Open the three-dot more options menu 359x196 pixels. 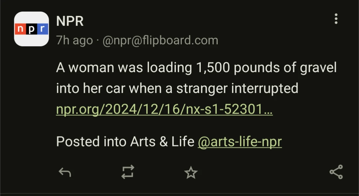point(336,19)
